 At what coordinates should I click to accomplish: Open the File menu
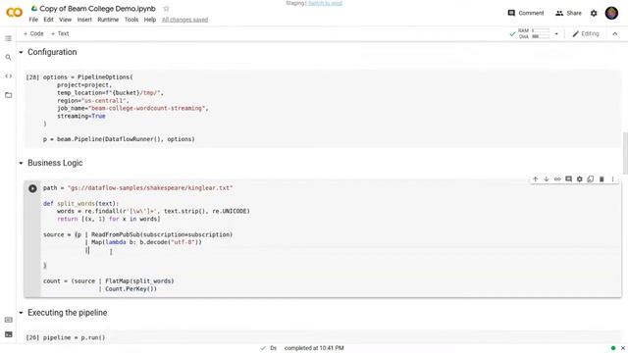[x=33, y=20]
